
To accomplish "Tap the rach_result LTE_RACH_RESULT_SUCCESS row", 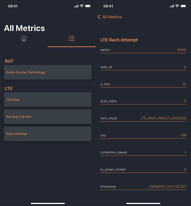I will click(143, 118).
